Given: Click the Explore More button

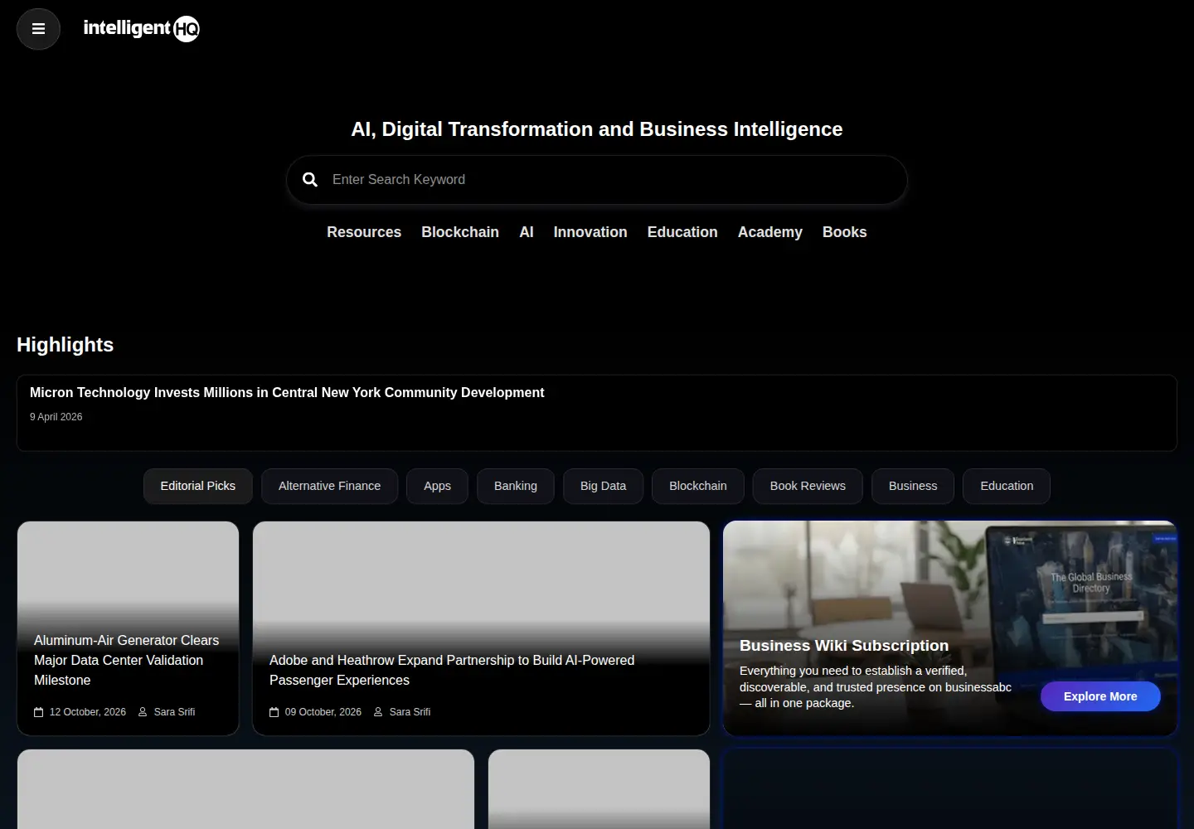Looking at the screenshot, I should pos(1100,696).
